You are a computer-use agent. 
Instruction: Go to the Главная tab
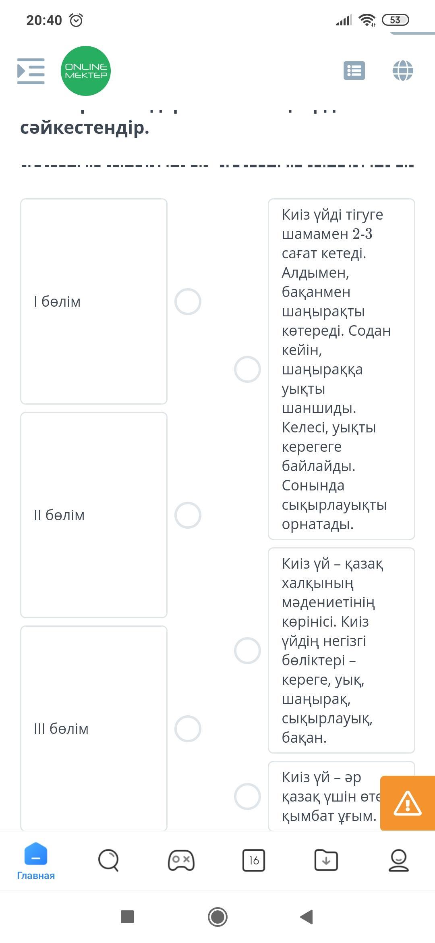coord(36,862)
